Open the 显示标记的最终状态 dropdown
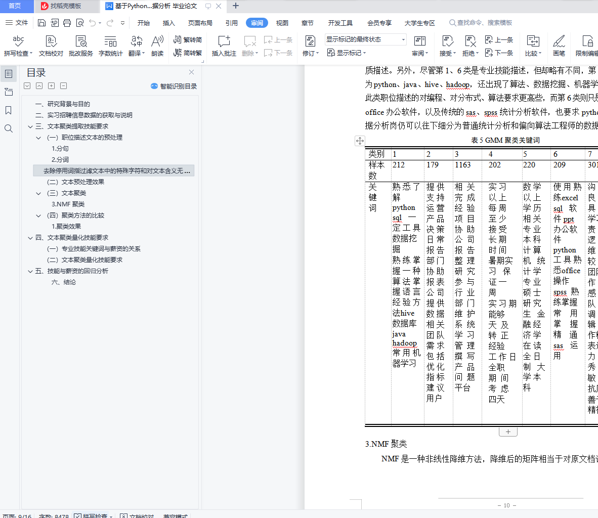Viewport: 598px width, 518px height. click(x=365, y=39)
